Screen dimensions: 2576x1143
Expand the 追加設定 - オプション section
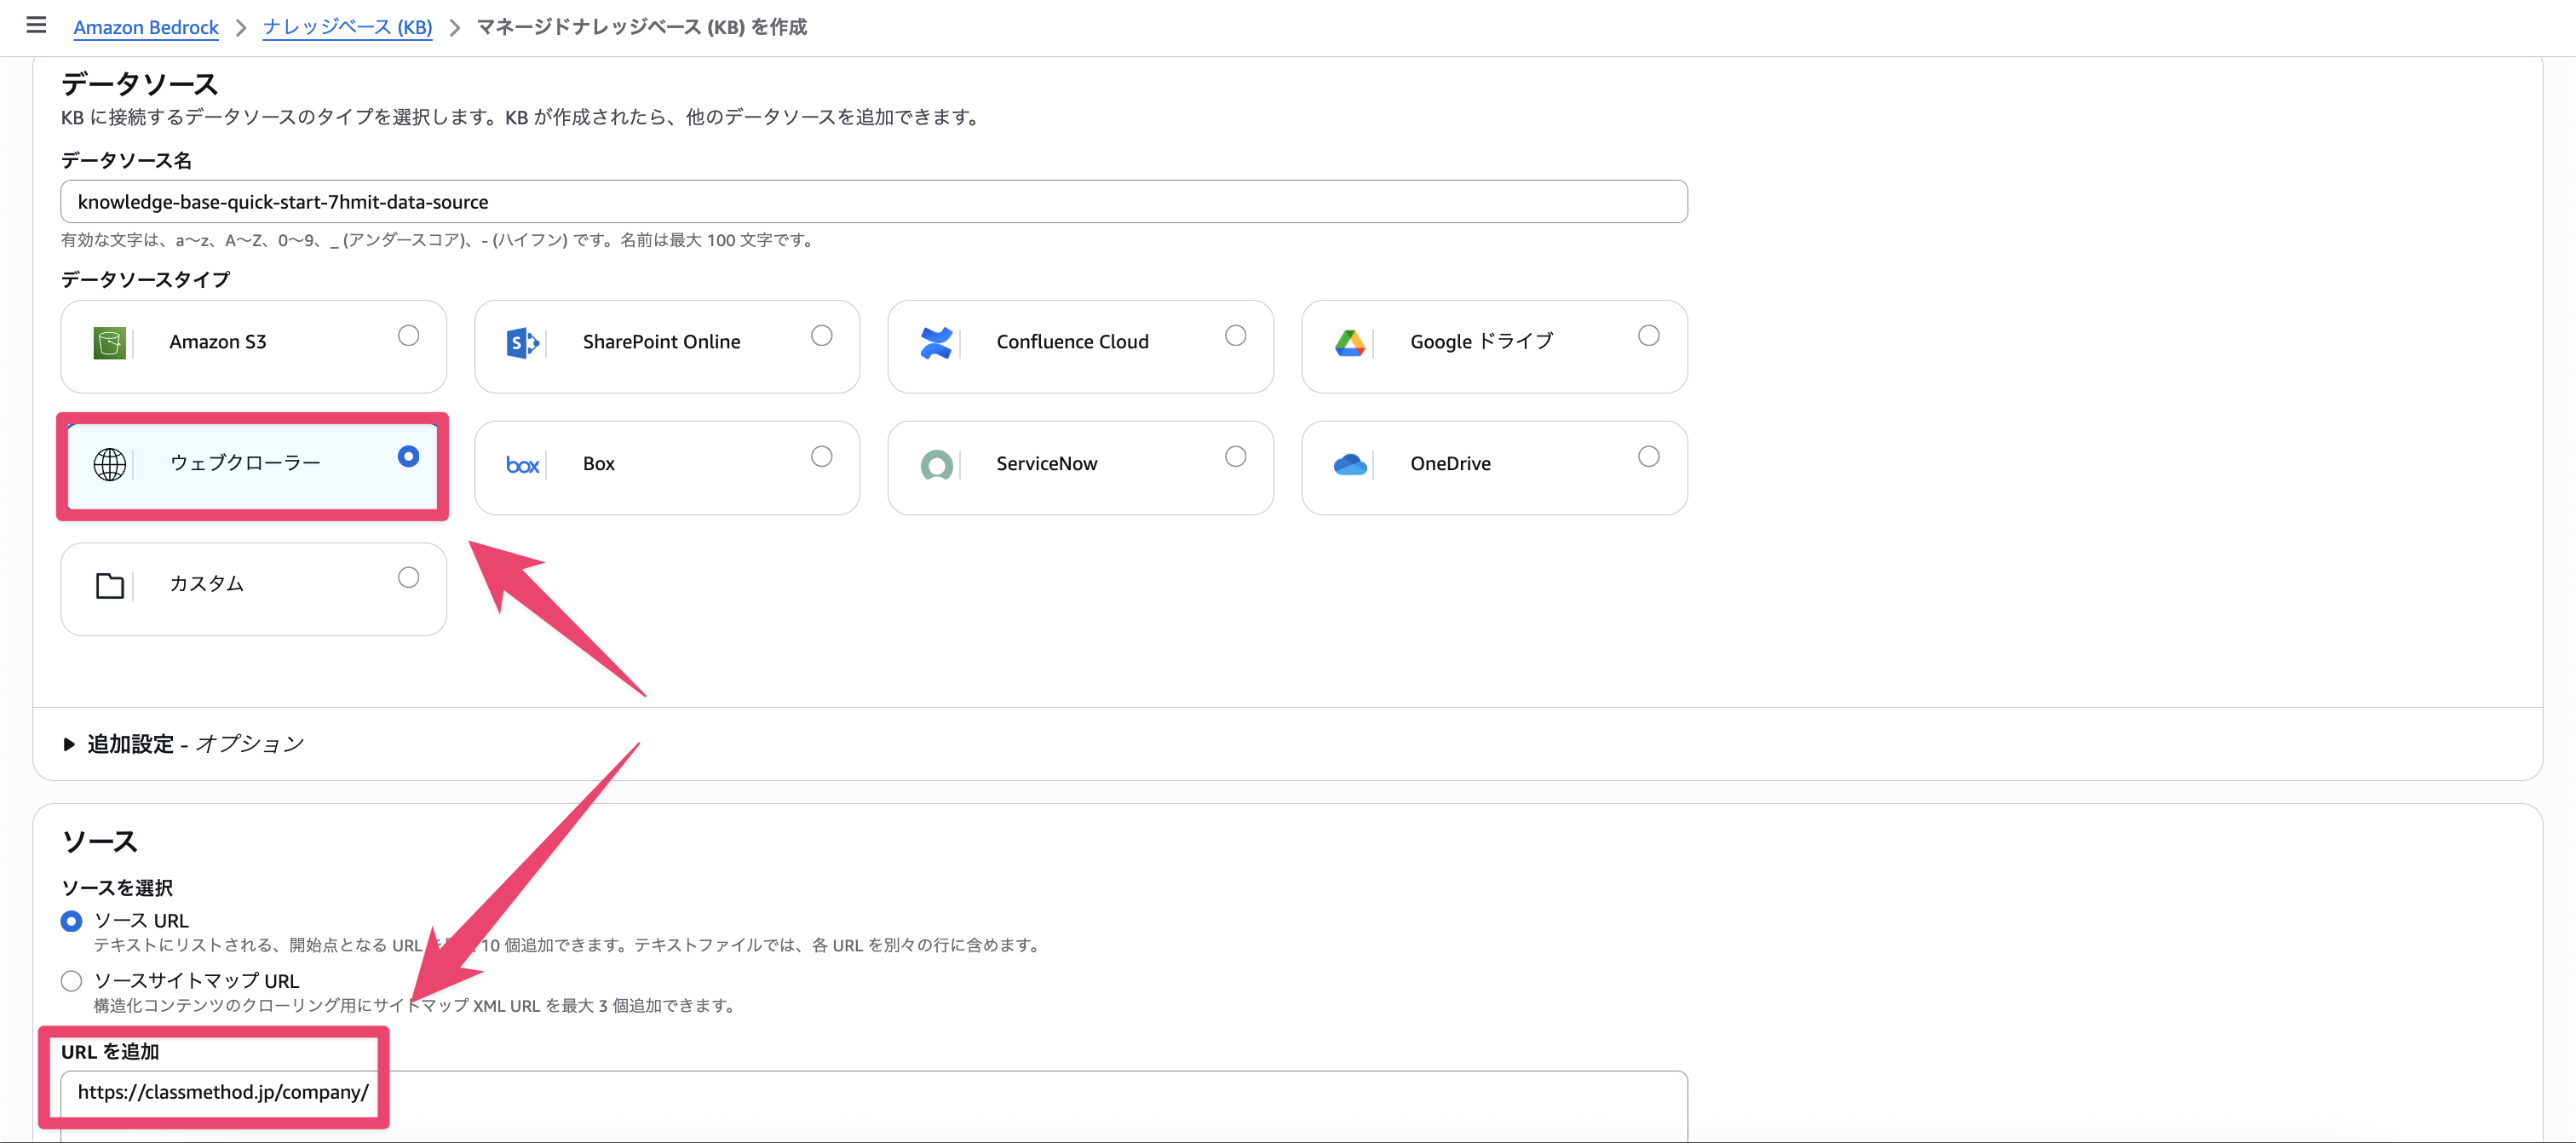(x=184, y=744)
